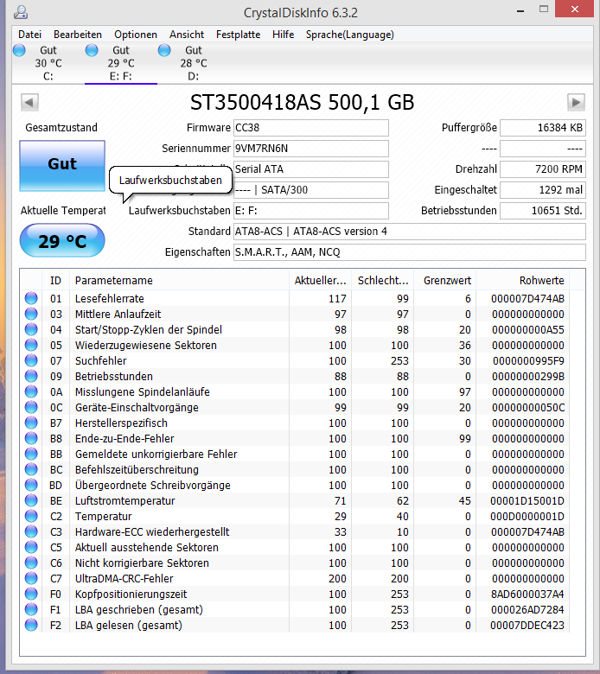The height and width of the screenshot is (674, 600).
Task: Go to next disk with right arrow
Action: click(x=576, y=102)
